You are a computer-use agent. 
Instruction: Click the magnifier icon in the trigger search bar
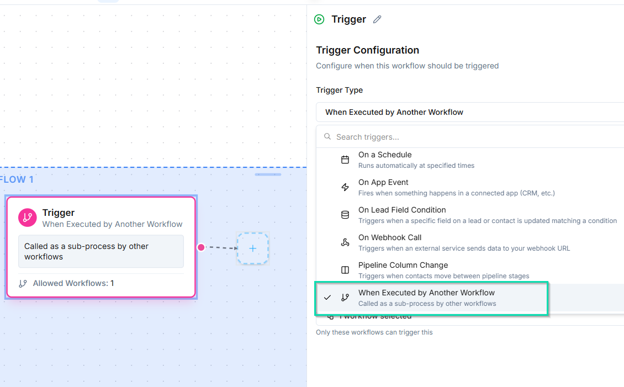327,136
